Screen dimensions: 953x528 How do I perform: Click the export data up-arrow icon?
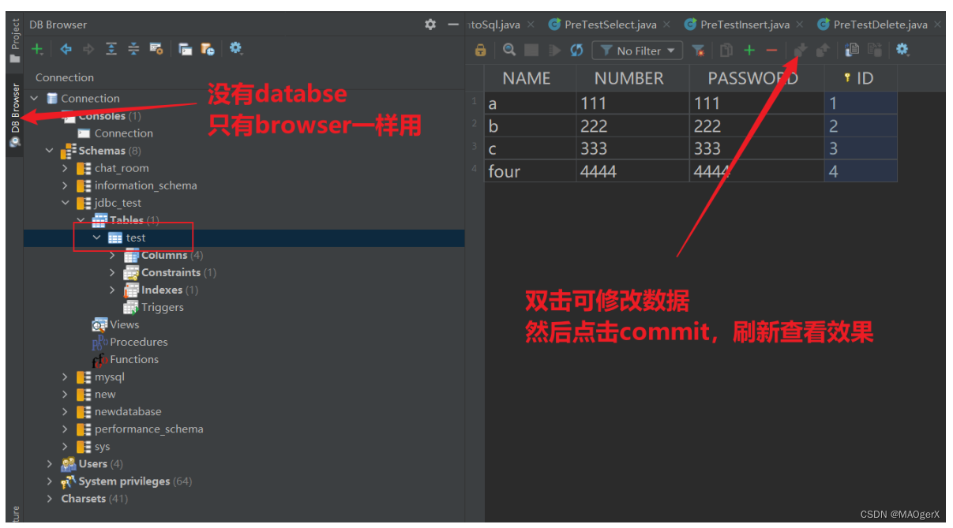[x=823, y=51]
